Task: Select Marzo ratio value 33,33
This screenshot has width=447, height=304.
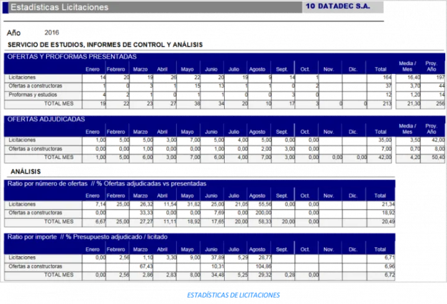Action: [147, 213]
